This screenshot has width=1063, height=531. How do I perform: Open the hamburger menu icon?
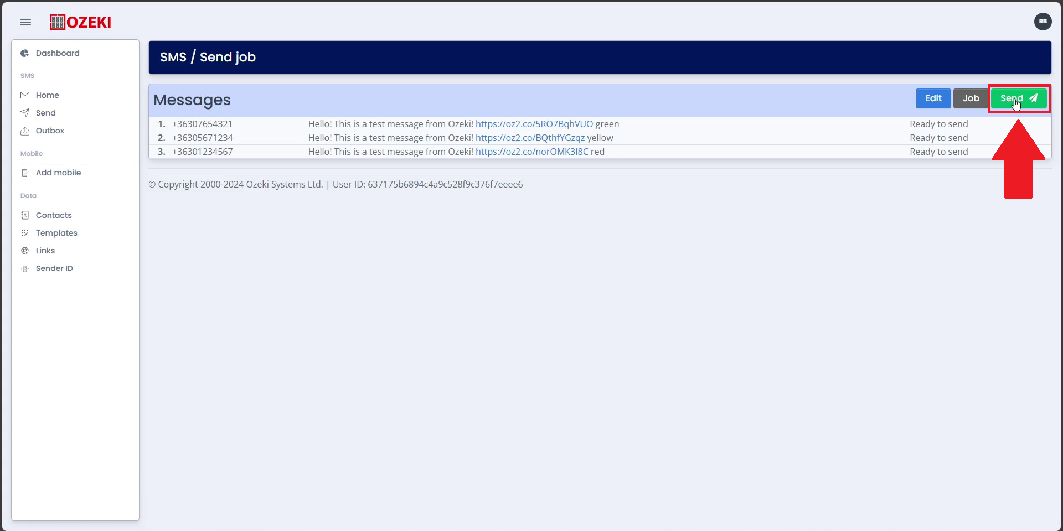[25, 22]
